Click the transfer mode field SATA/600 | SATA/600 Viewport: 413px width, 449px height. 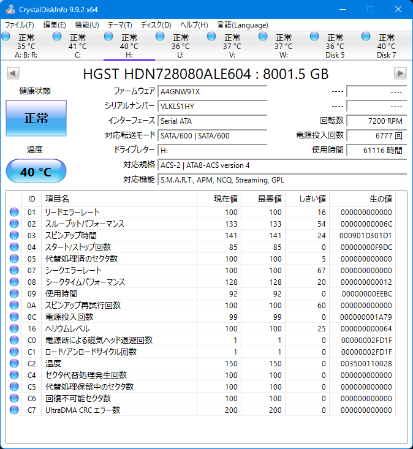[x=212, y=135]
